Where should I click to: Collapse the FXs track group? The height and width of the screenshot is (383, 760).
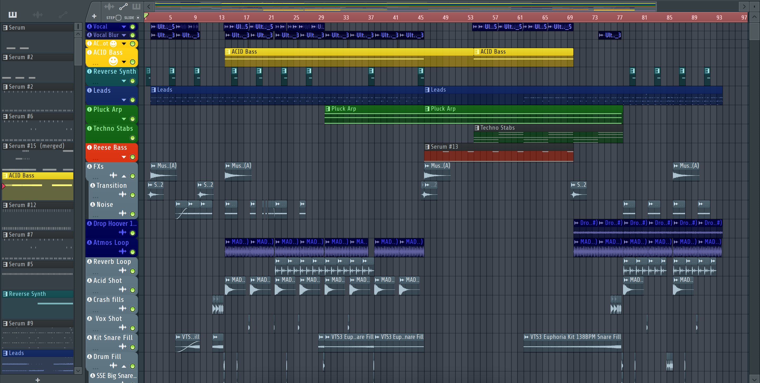(x=124, y=176)
